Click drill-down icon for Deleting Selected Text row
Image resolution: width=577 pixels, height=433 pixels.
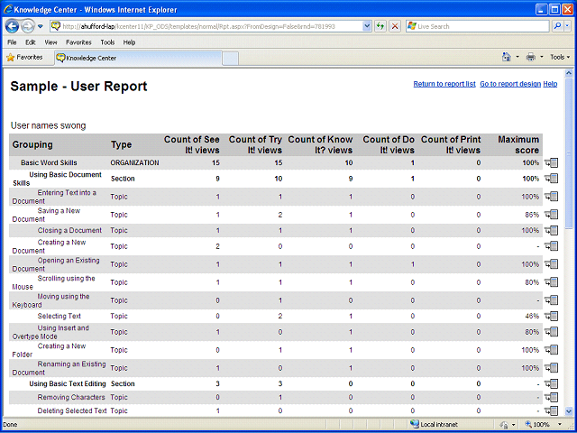(551, 410)
